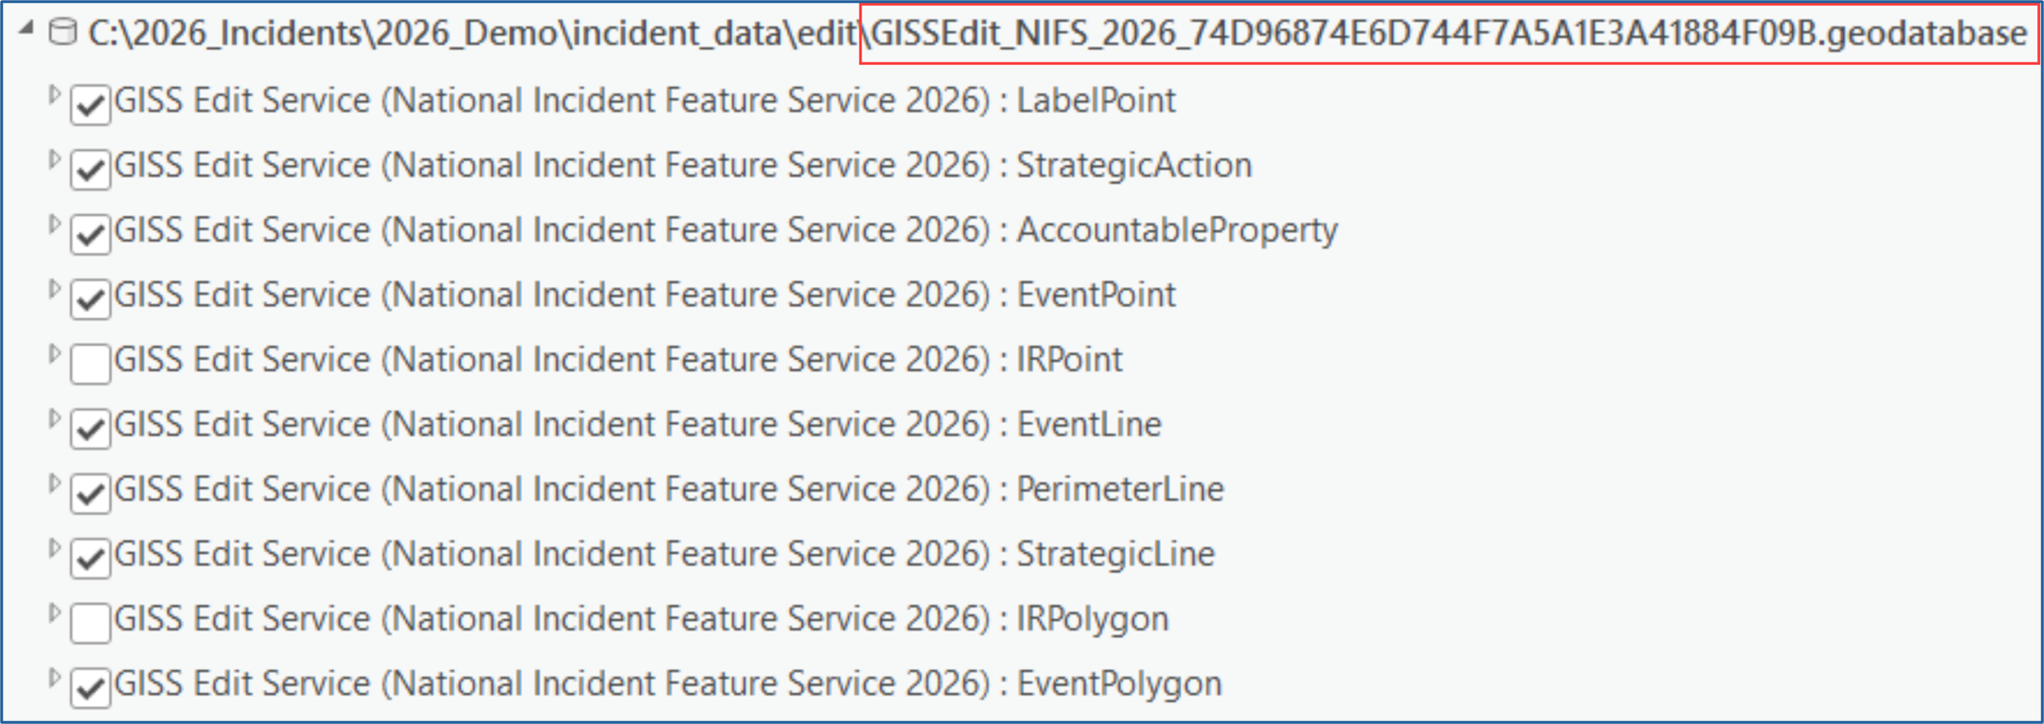Uncheck the StrategicAction layer checkbox

[x=91, y=168]
